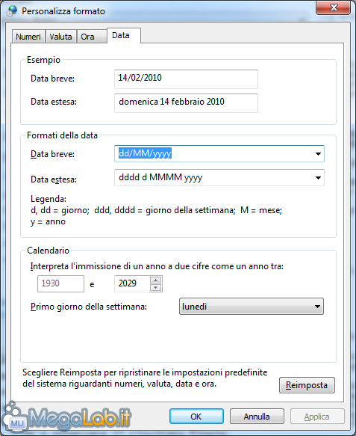Increase the two-digit year upper limit
Screen dimensions: 356x436
(156, 280)
